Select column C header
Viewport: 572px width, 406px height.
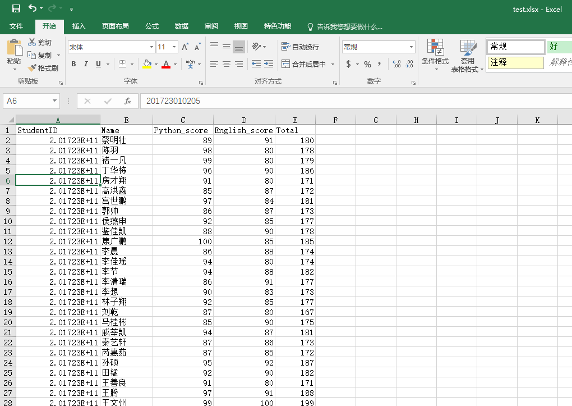183,120
